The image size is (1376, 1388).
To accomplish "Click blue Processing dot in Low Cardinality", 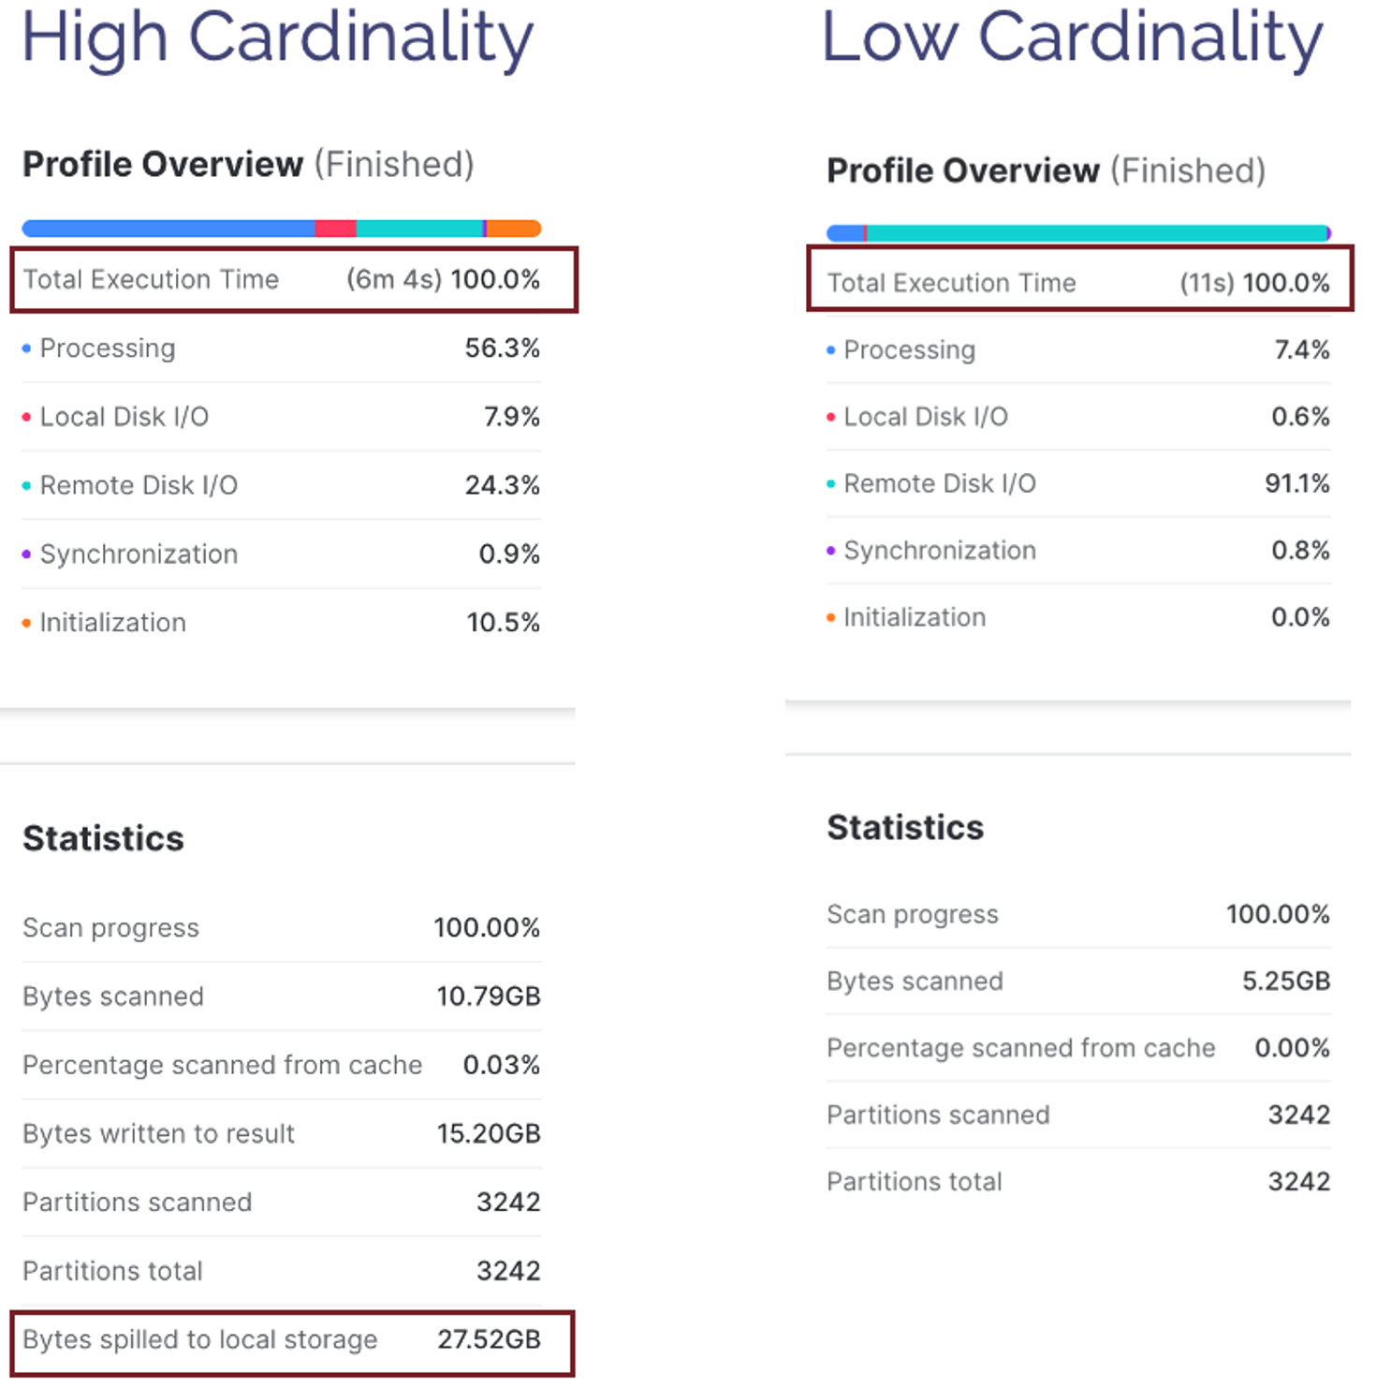I will click(830, 350).
